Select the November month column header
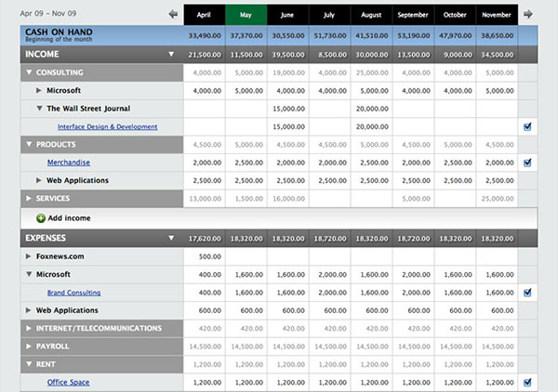Image resolution: width=558 pixels, height=392 pixels. (x=498, y=16)
